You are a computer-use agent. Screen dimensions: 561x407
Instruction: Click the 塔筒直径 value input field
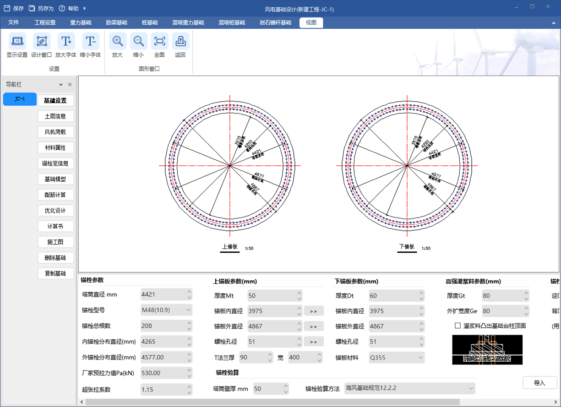point(163,295)
